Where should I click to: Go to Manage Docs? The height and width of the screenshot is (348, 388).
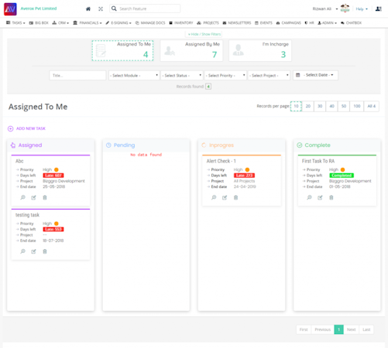pos(150,22)
